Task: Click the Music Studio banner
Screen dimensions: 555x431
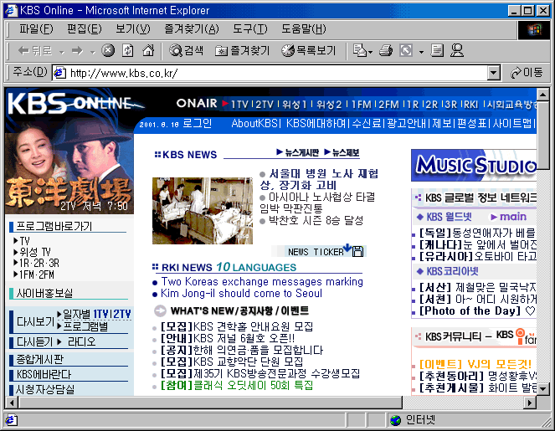Action: tap(474, 165)
